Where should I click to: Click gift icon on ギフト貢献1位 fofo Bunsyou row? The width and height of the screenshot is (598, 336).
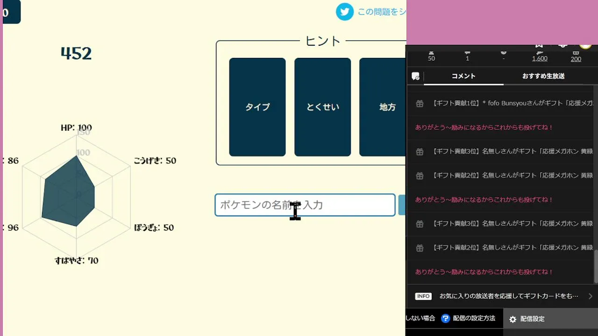(420, 103)
